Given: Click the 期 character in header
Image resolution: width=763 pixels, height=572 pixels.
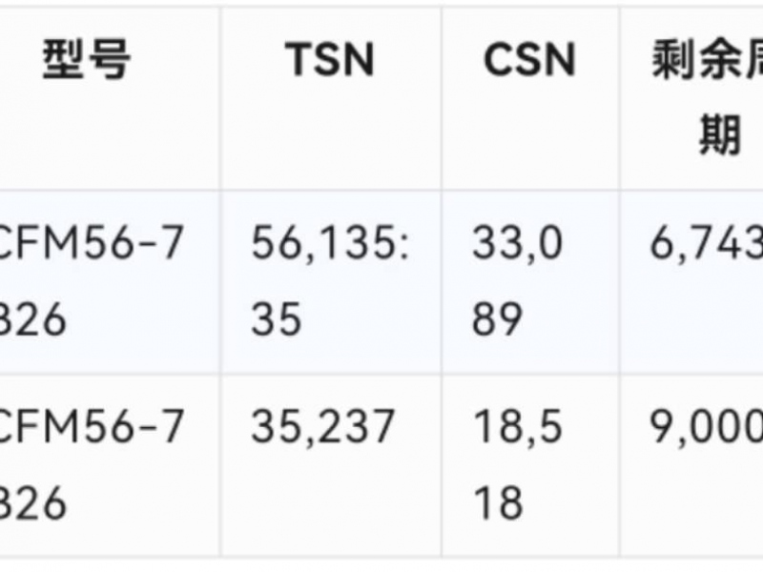Looking at the screenshot, I should [720, 134].
